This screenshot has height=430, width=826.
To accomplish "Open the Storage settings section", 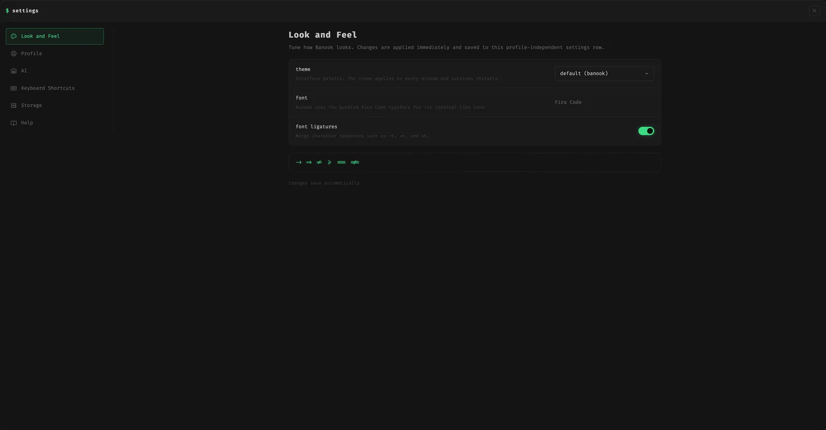I will (55, 105).
